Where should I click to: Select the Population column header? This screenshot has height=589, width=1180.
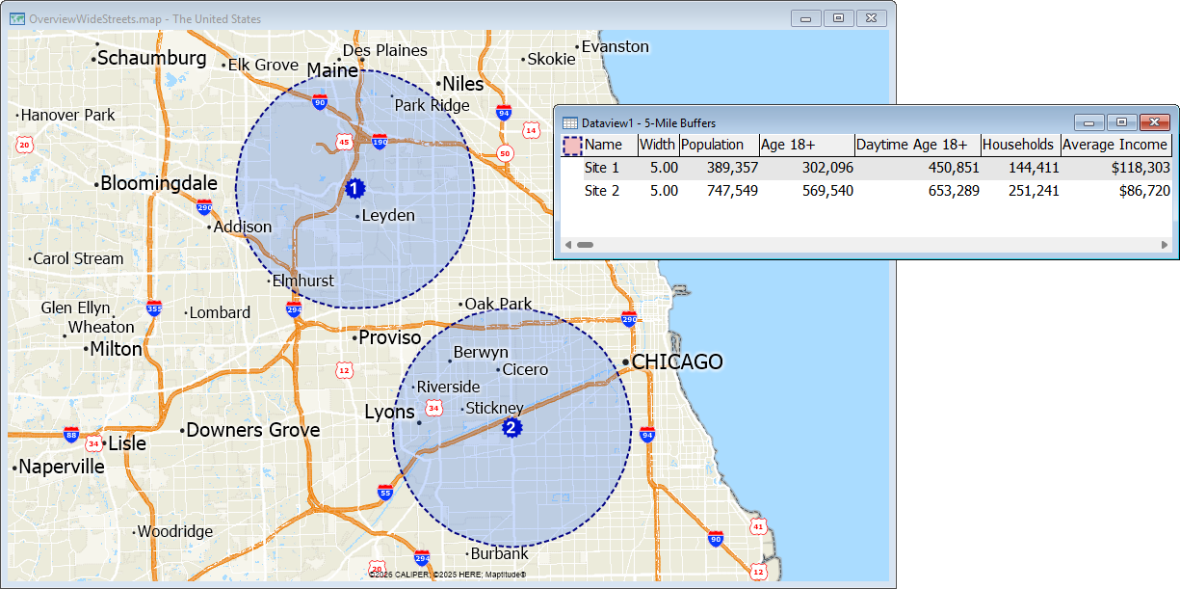click(719, 145)
